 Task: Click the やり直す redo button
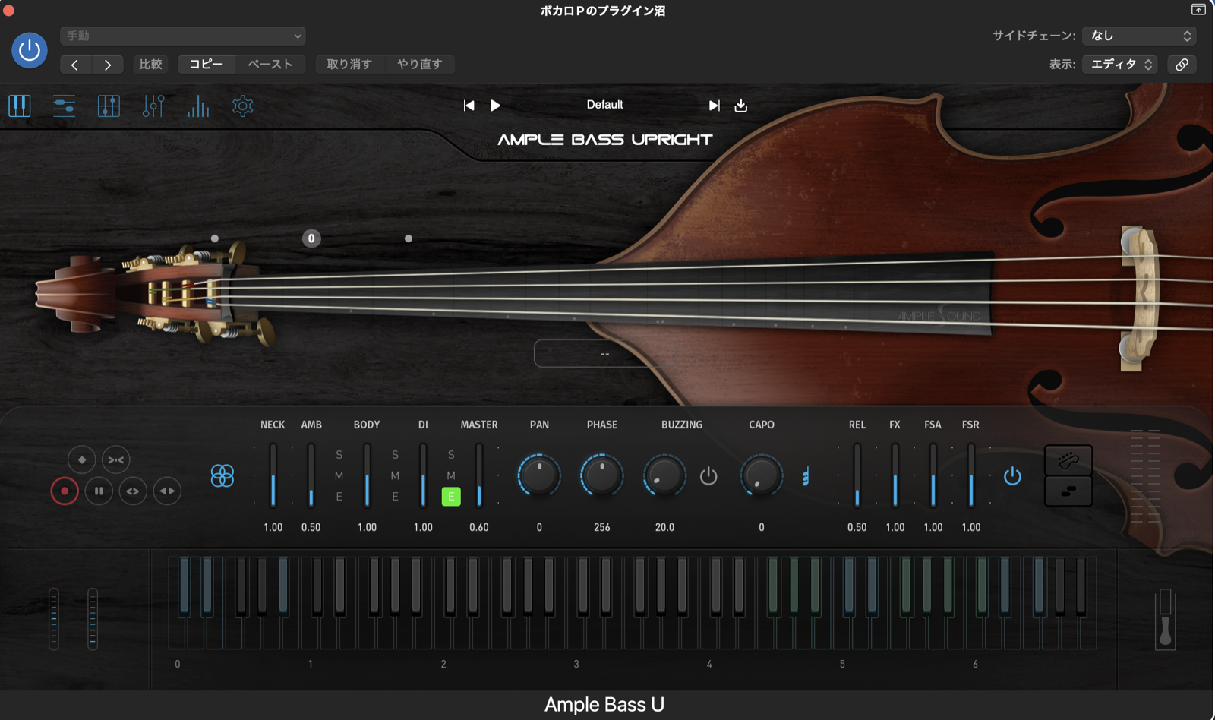click(x=420, y=65)
